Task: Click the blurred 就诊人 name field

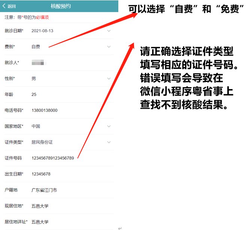Action: tap(38, 62)
